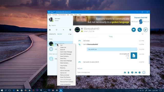The image size is (164, 92).
Task: Open File Explorer from the taskbar
Action: 18,90
